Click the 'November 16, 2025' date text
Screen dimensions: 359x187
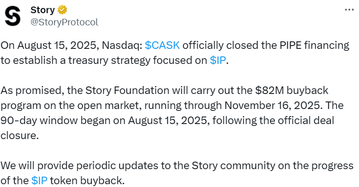(x=272, y=106)
